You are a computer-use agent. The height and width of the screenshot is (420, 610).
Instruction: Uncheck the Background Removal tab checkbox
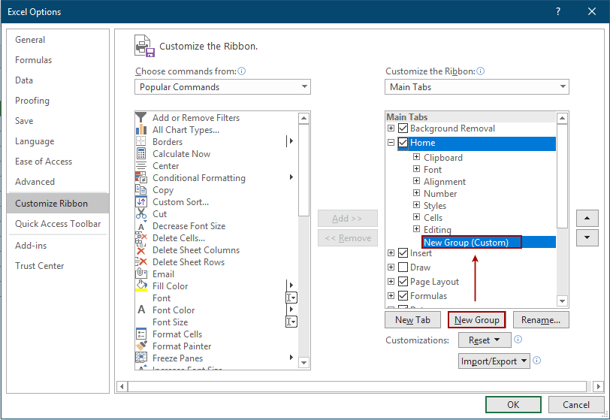tap(403, 128)
